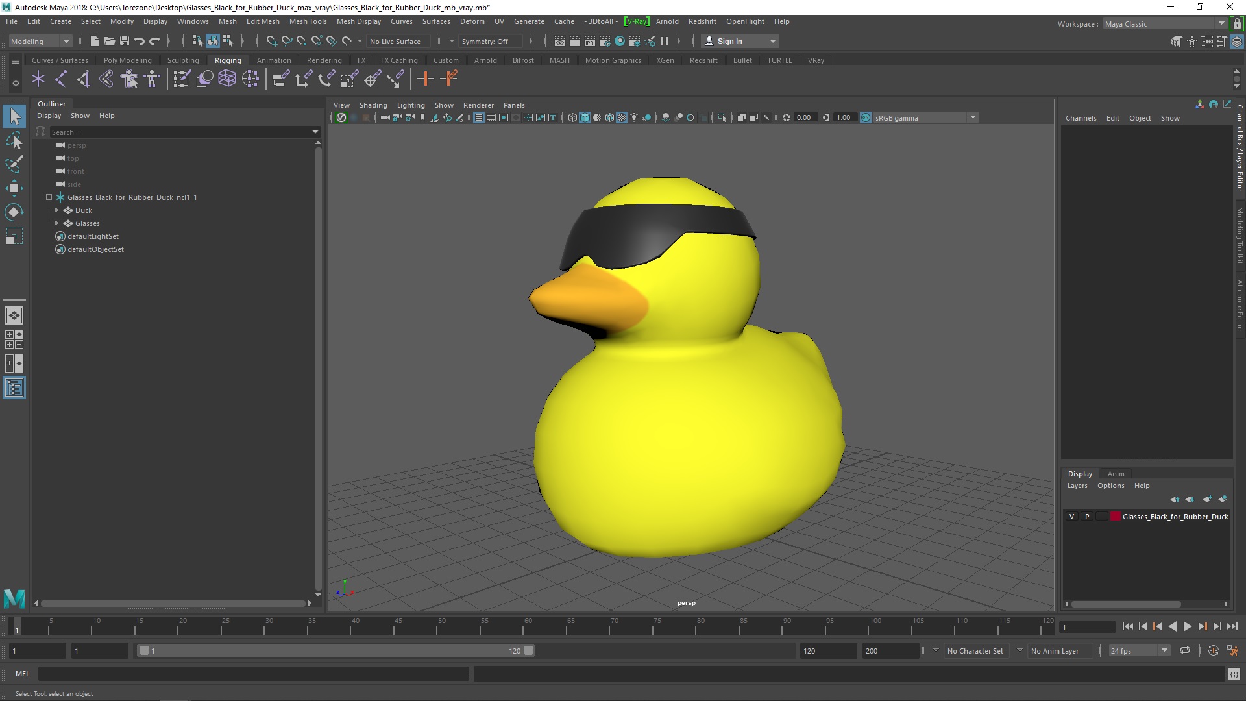Toggle color management ON button in viewport
1246x701 pixels.
(866, 117)
